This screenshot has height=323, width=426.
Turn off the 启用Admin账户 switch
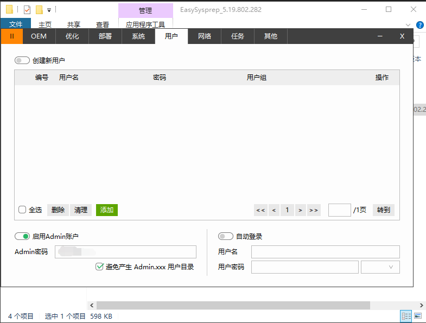22,237
